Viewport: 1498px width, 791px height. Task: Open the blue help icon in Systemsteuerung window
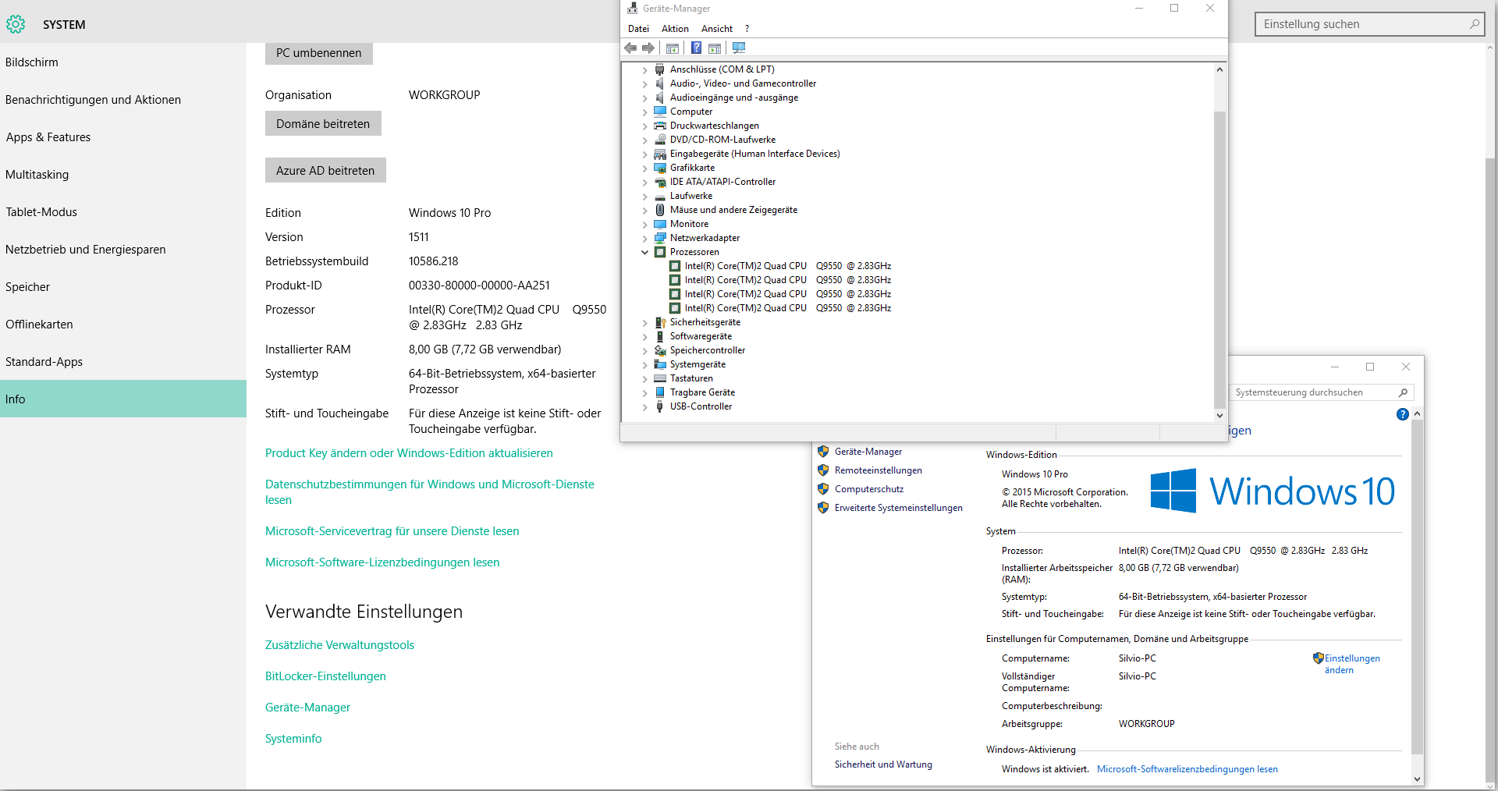click(x=1403, y=414)
